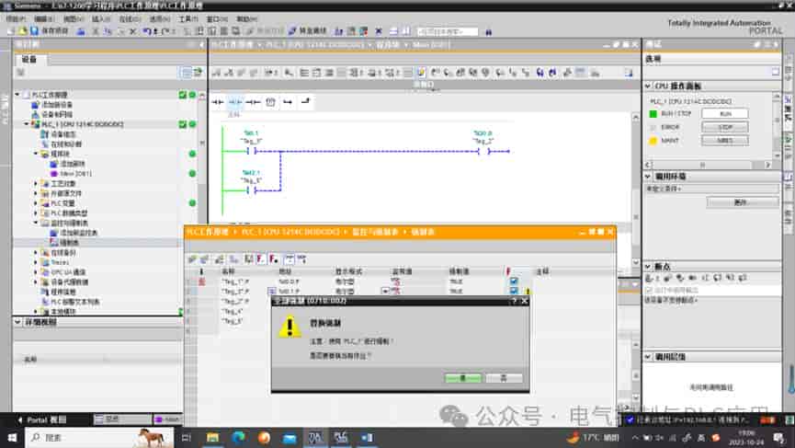The image size is (795, 448).
Task: Open the 工具(T) menu
Action: [188, 18]
